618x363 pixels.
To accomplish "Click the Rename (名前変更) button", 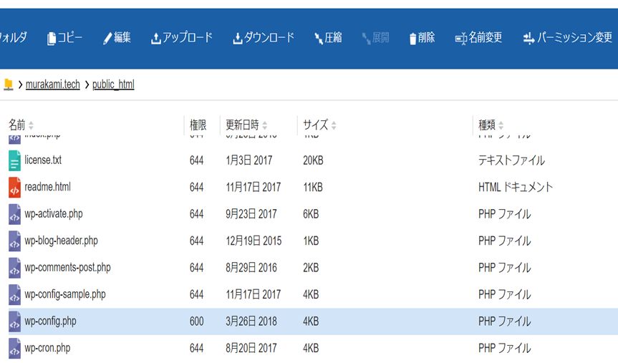I will [x=478, y=38].
